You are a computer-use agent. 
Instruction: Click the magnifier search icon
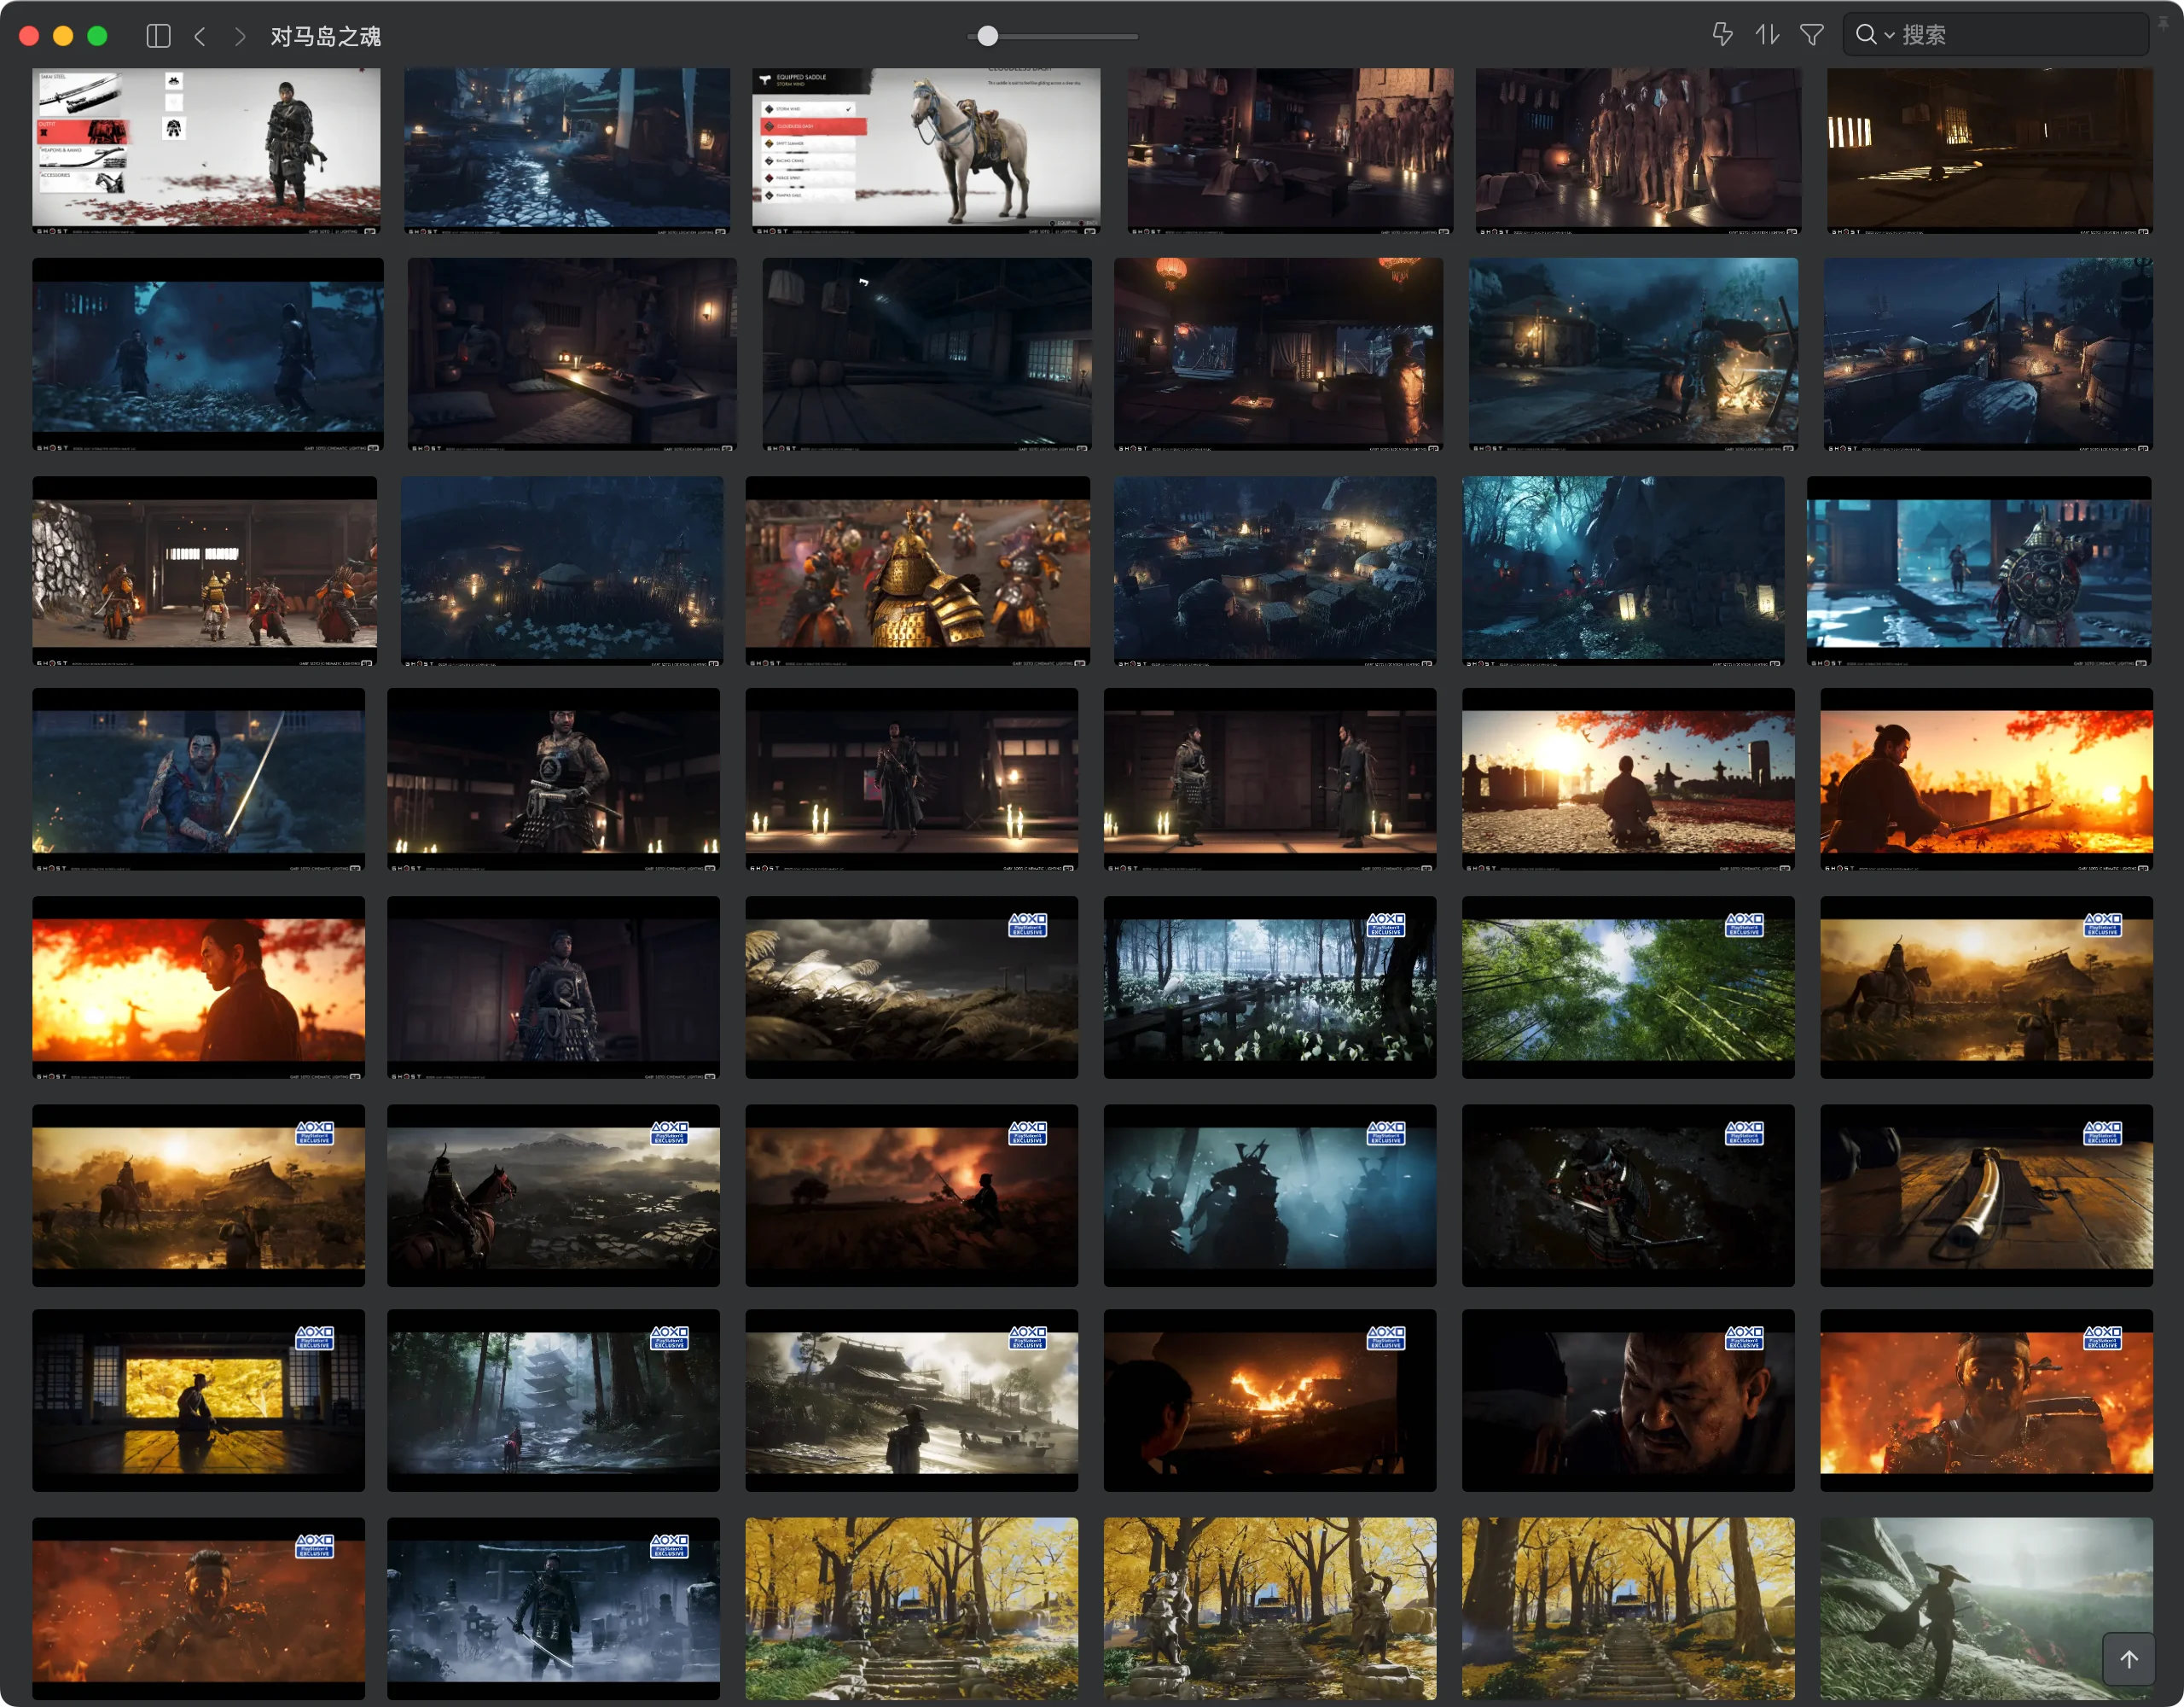point(1865,35)
